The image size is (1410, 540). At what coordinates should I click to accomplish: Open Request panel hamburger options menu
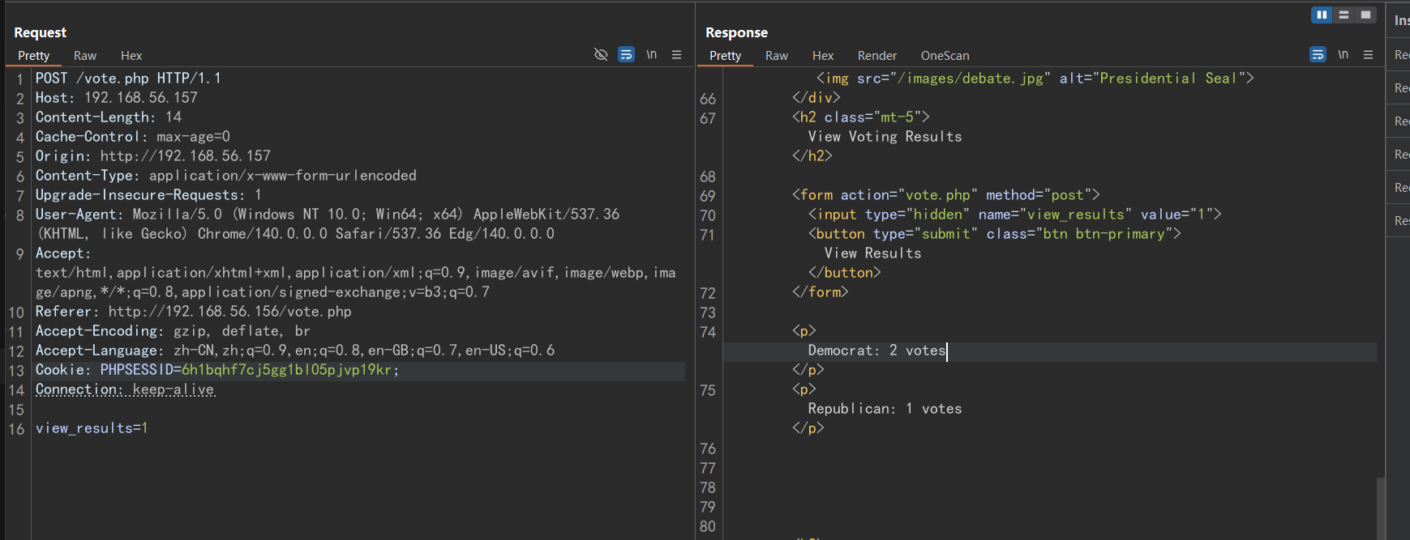[x=676, y=55]
